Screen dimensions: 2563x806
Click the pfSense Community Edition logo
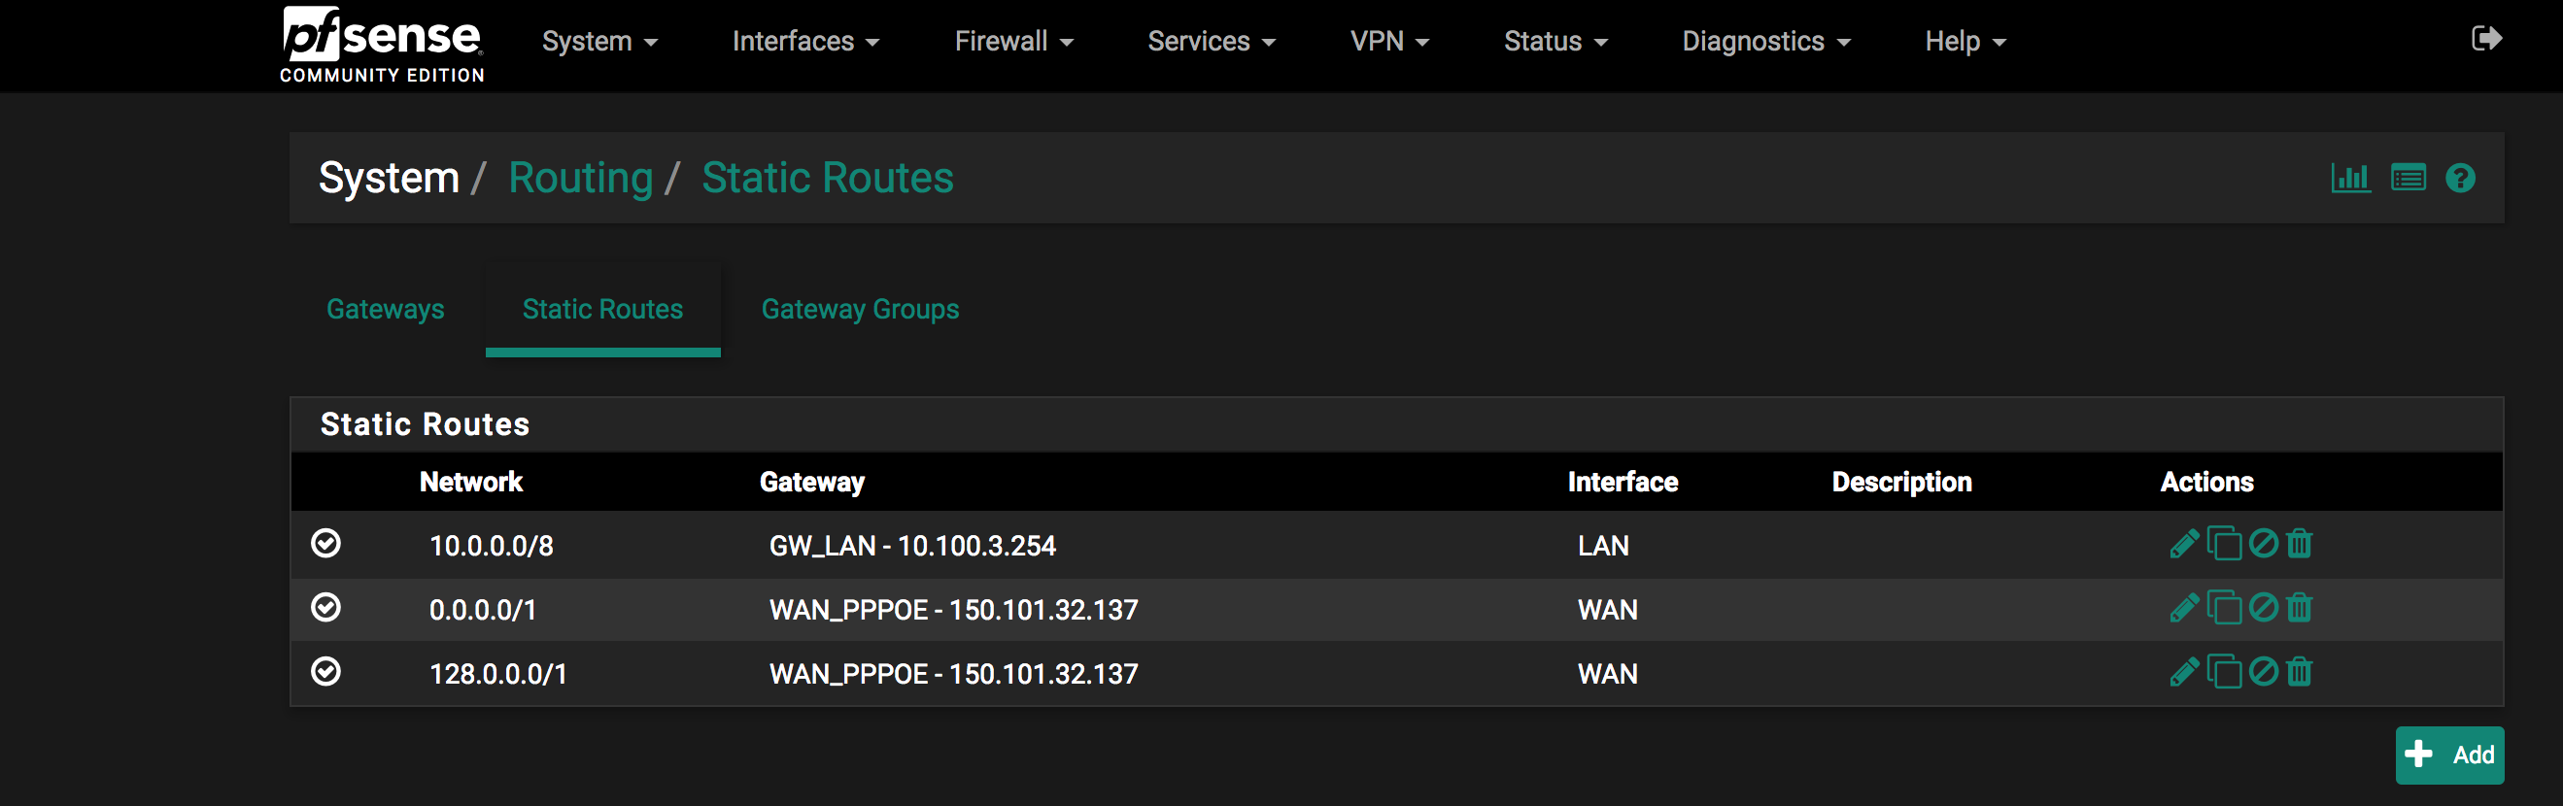point(382,45)
